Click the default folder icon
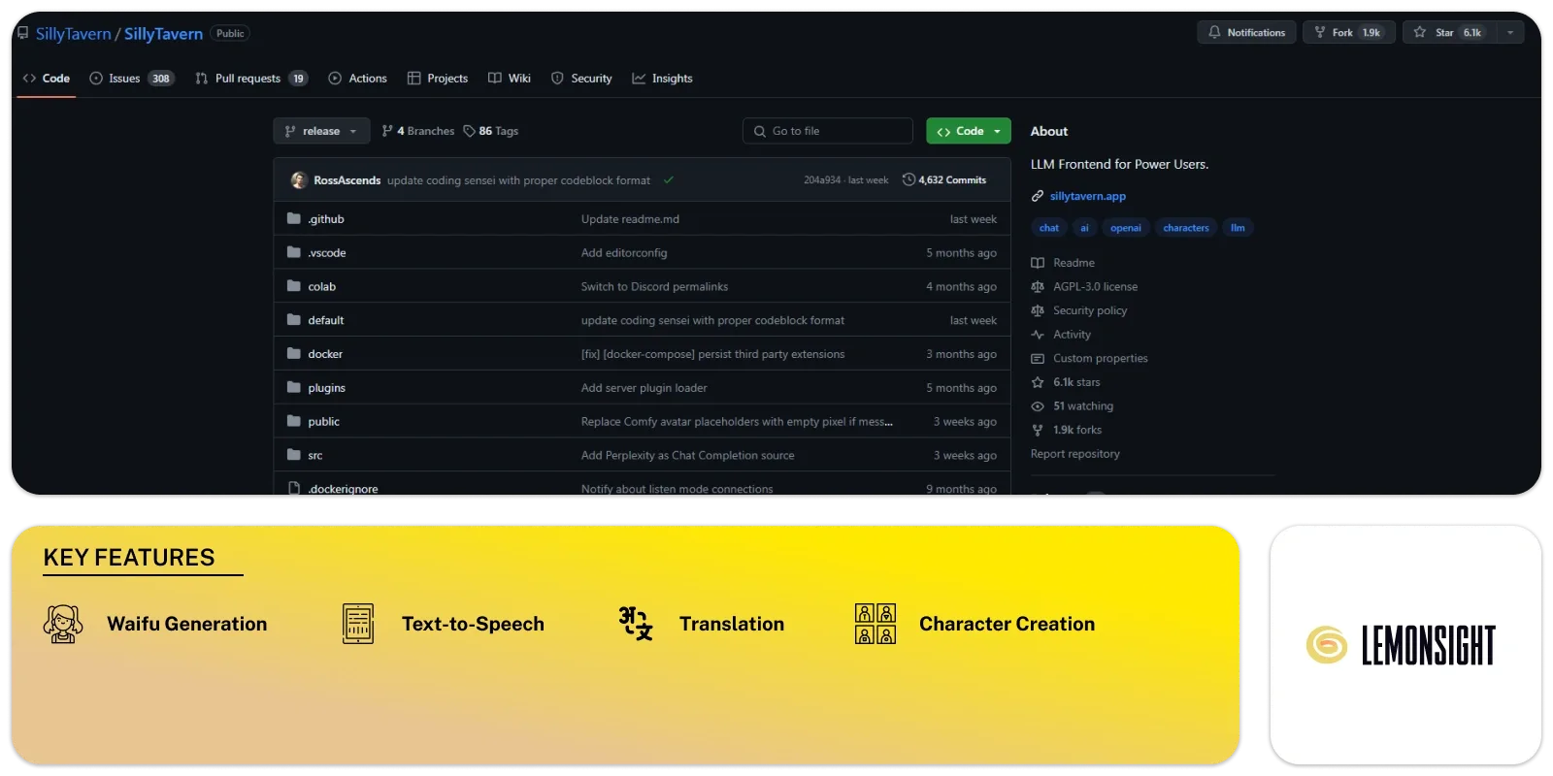1553x776 pixels. 294,320
